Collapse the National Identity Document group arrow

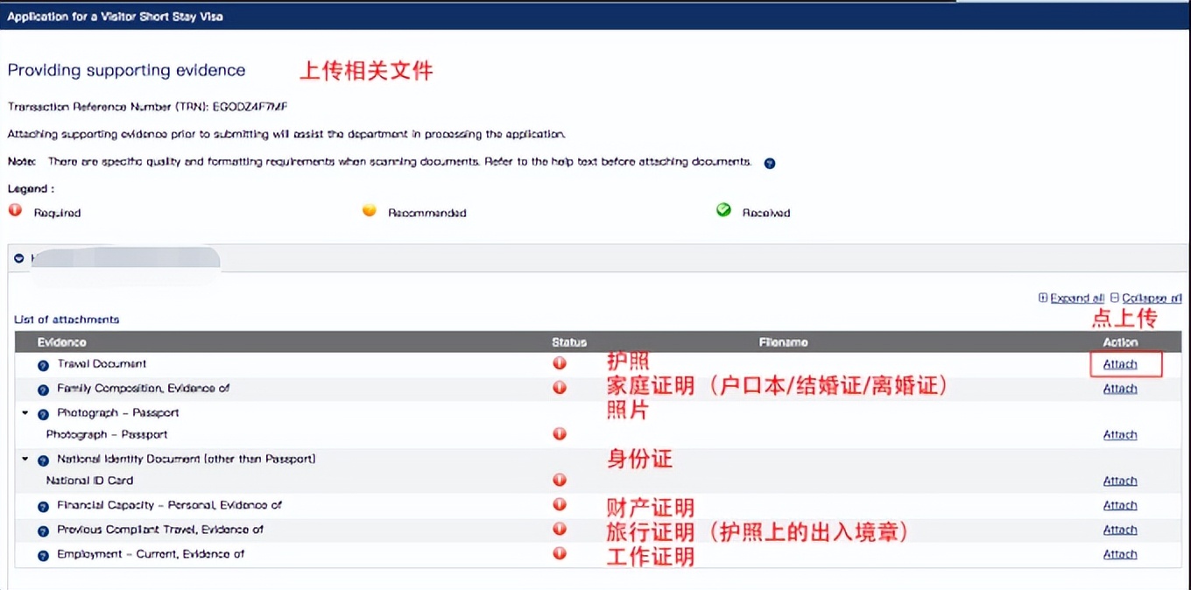(x=25, y=459)
